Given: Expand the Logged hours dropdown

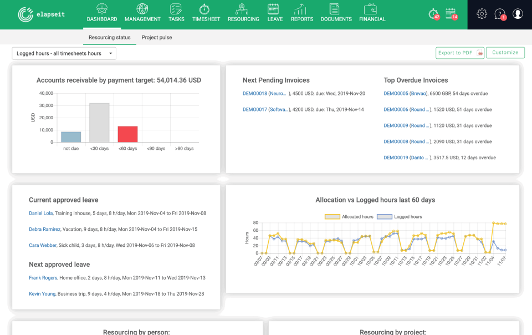Looking at the screenshot, I should tap(64, 53).
